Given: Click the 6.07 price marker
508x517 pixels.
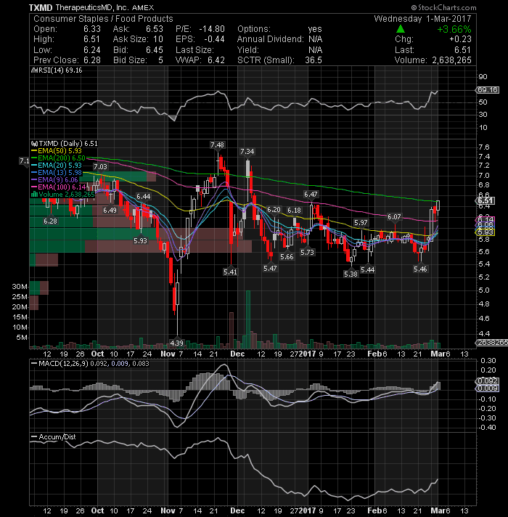Looking at the screenshot, I should pyautogui.click(x=394, y=216).
